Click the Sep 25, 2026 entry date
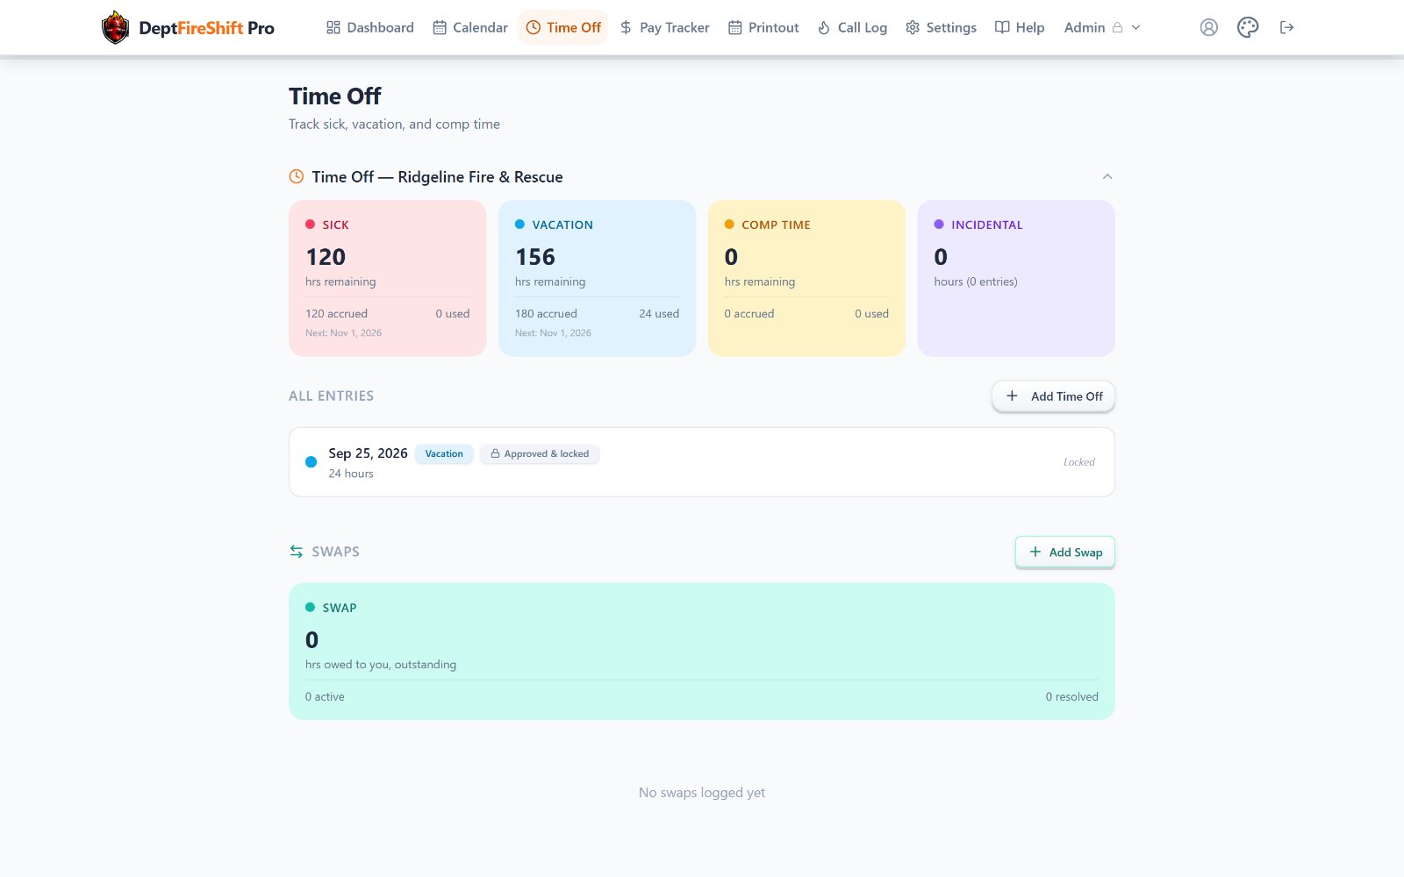The width and height of the screenshot is (1404, 877). pyautogui.click(x=368, y=453)
